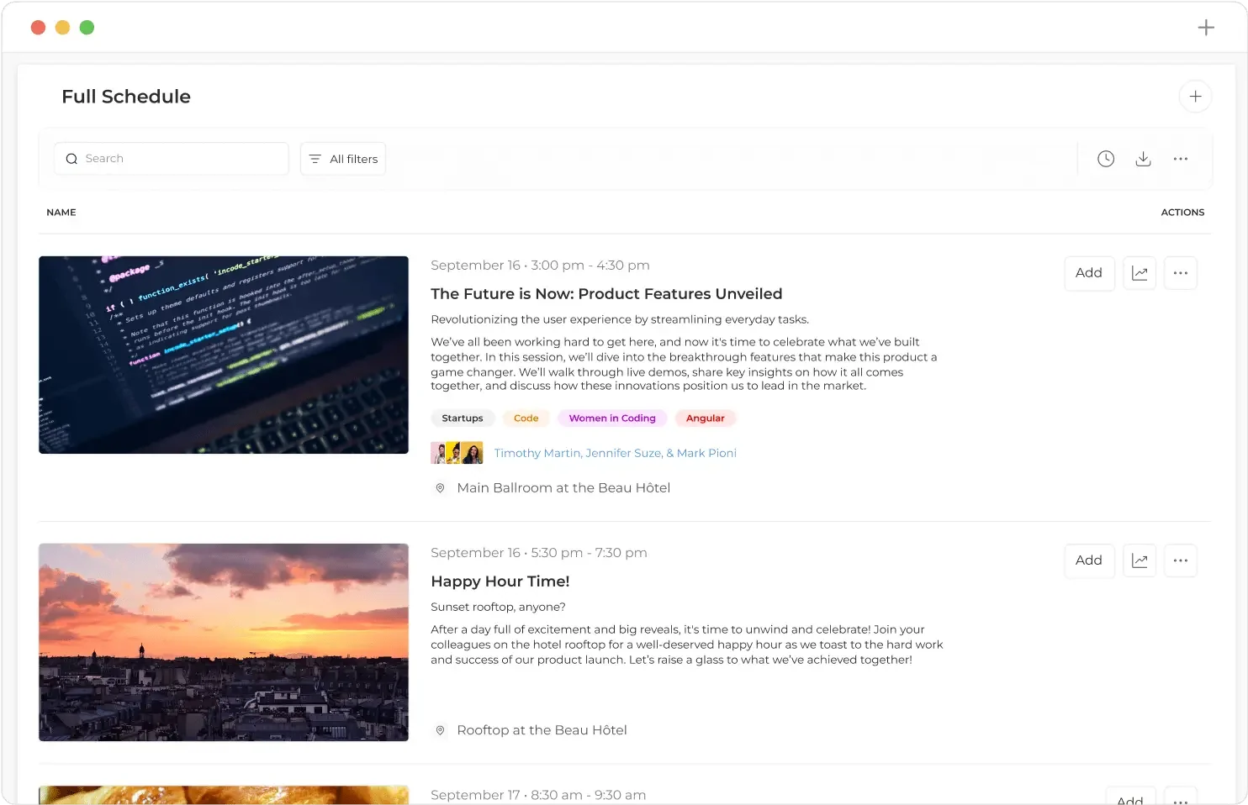This screenshot has height=805, width=1248.
Task: Click the download icon in the toolbar
Action: click(x=1143, y=159)
